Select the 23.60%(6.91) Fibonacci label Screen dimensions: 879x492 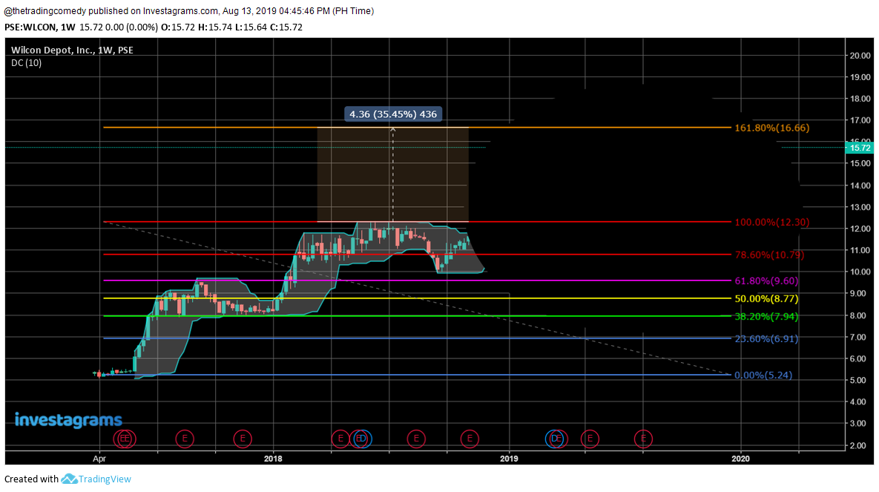tap(766, 339)
